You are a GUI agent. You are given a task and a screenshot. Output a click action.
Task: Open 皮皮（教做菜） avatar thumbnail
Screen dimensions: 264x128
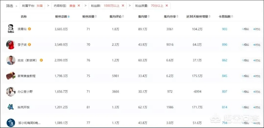point(11,60)
